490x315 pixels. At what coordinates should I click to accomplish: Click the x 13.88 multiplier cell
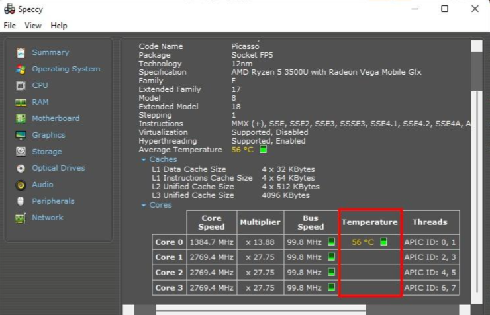coord(260,242)
